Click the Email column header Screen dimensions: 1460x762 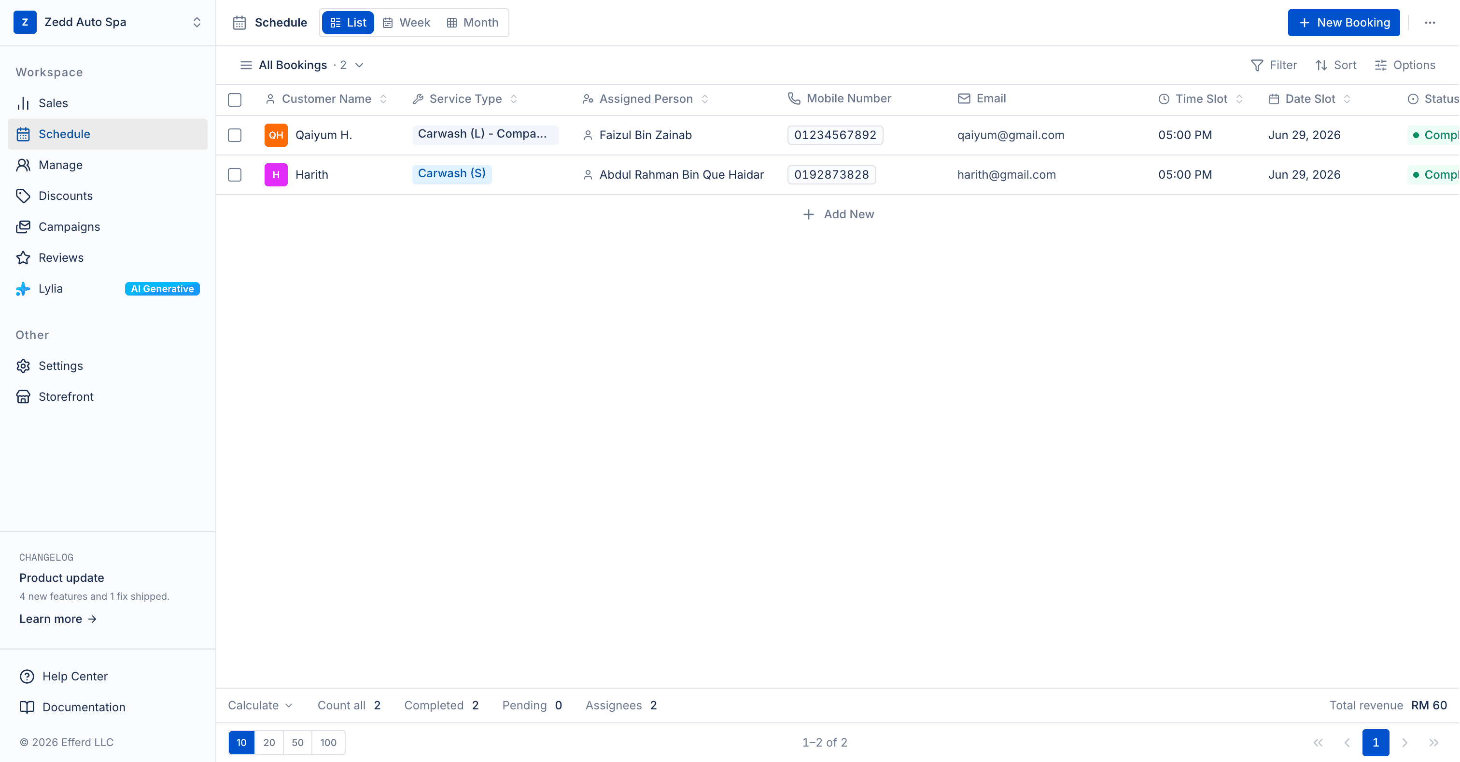982,99
